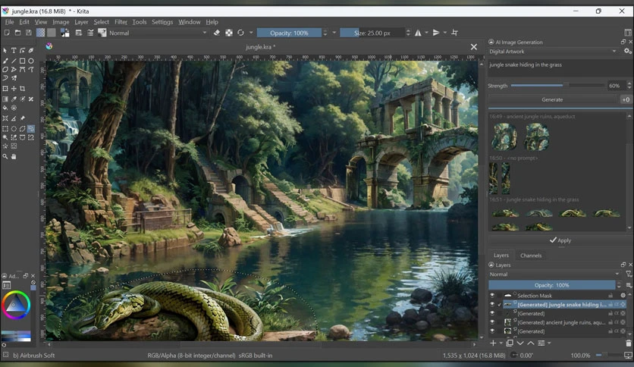Switch to the Channels tab
634x367 pixels.
pos(531,256)
